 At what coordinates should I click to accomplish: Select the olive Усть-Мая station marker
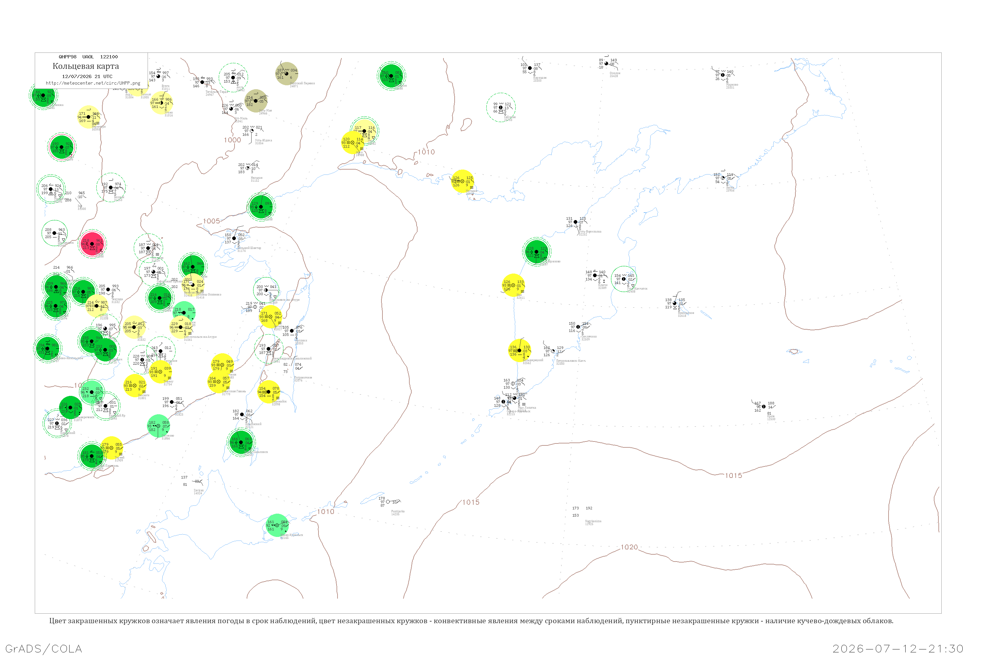click(256, 101)
